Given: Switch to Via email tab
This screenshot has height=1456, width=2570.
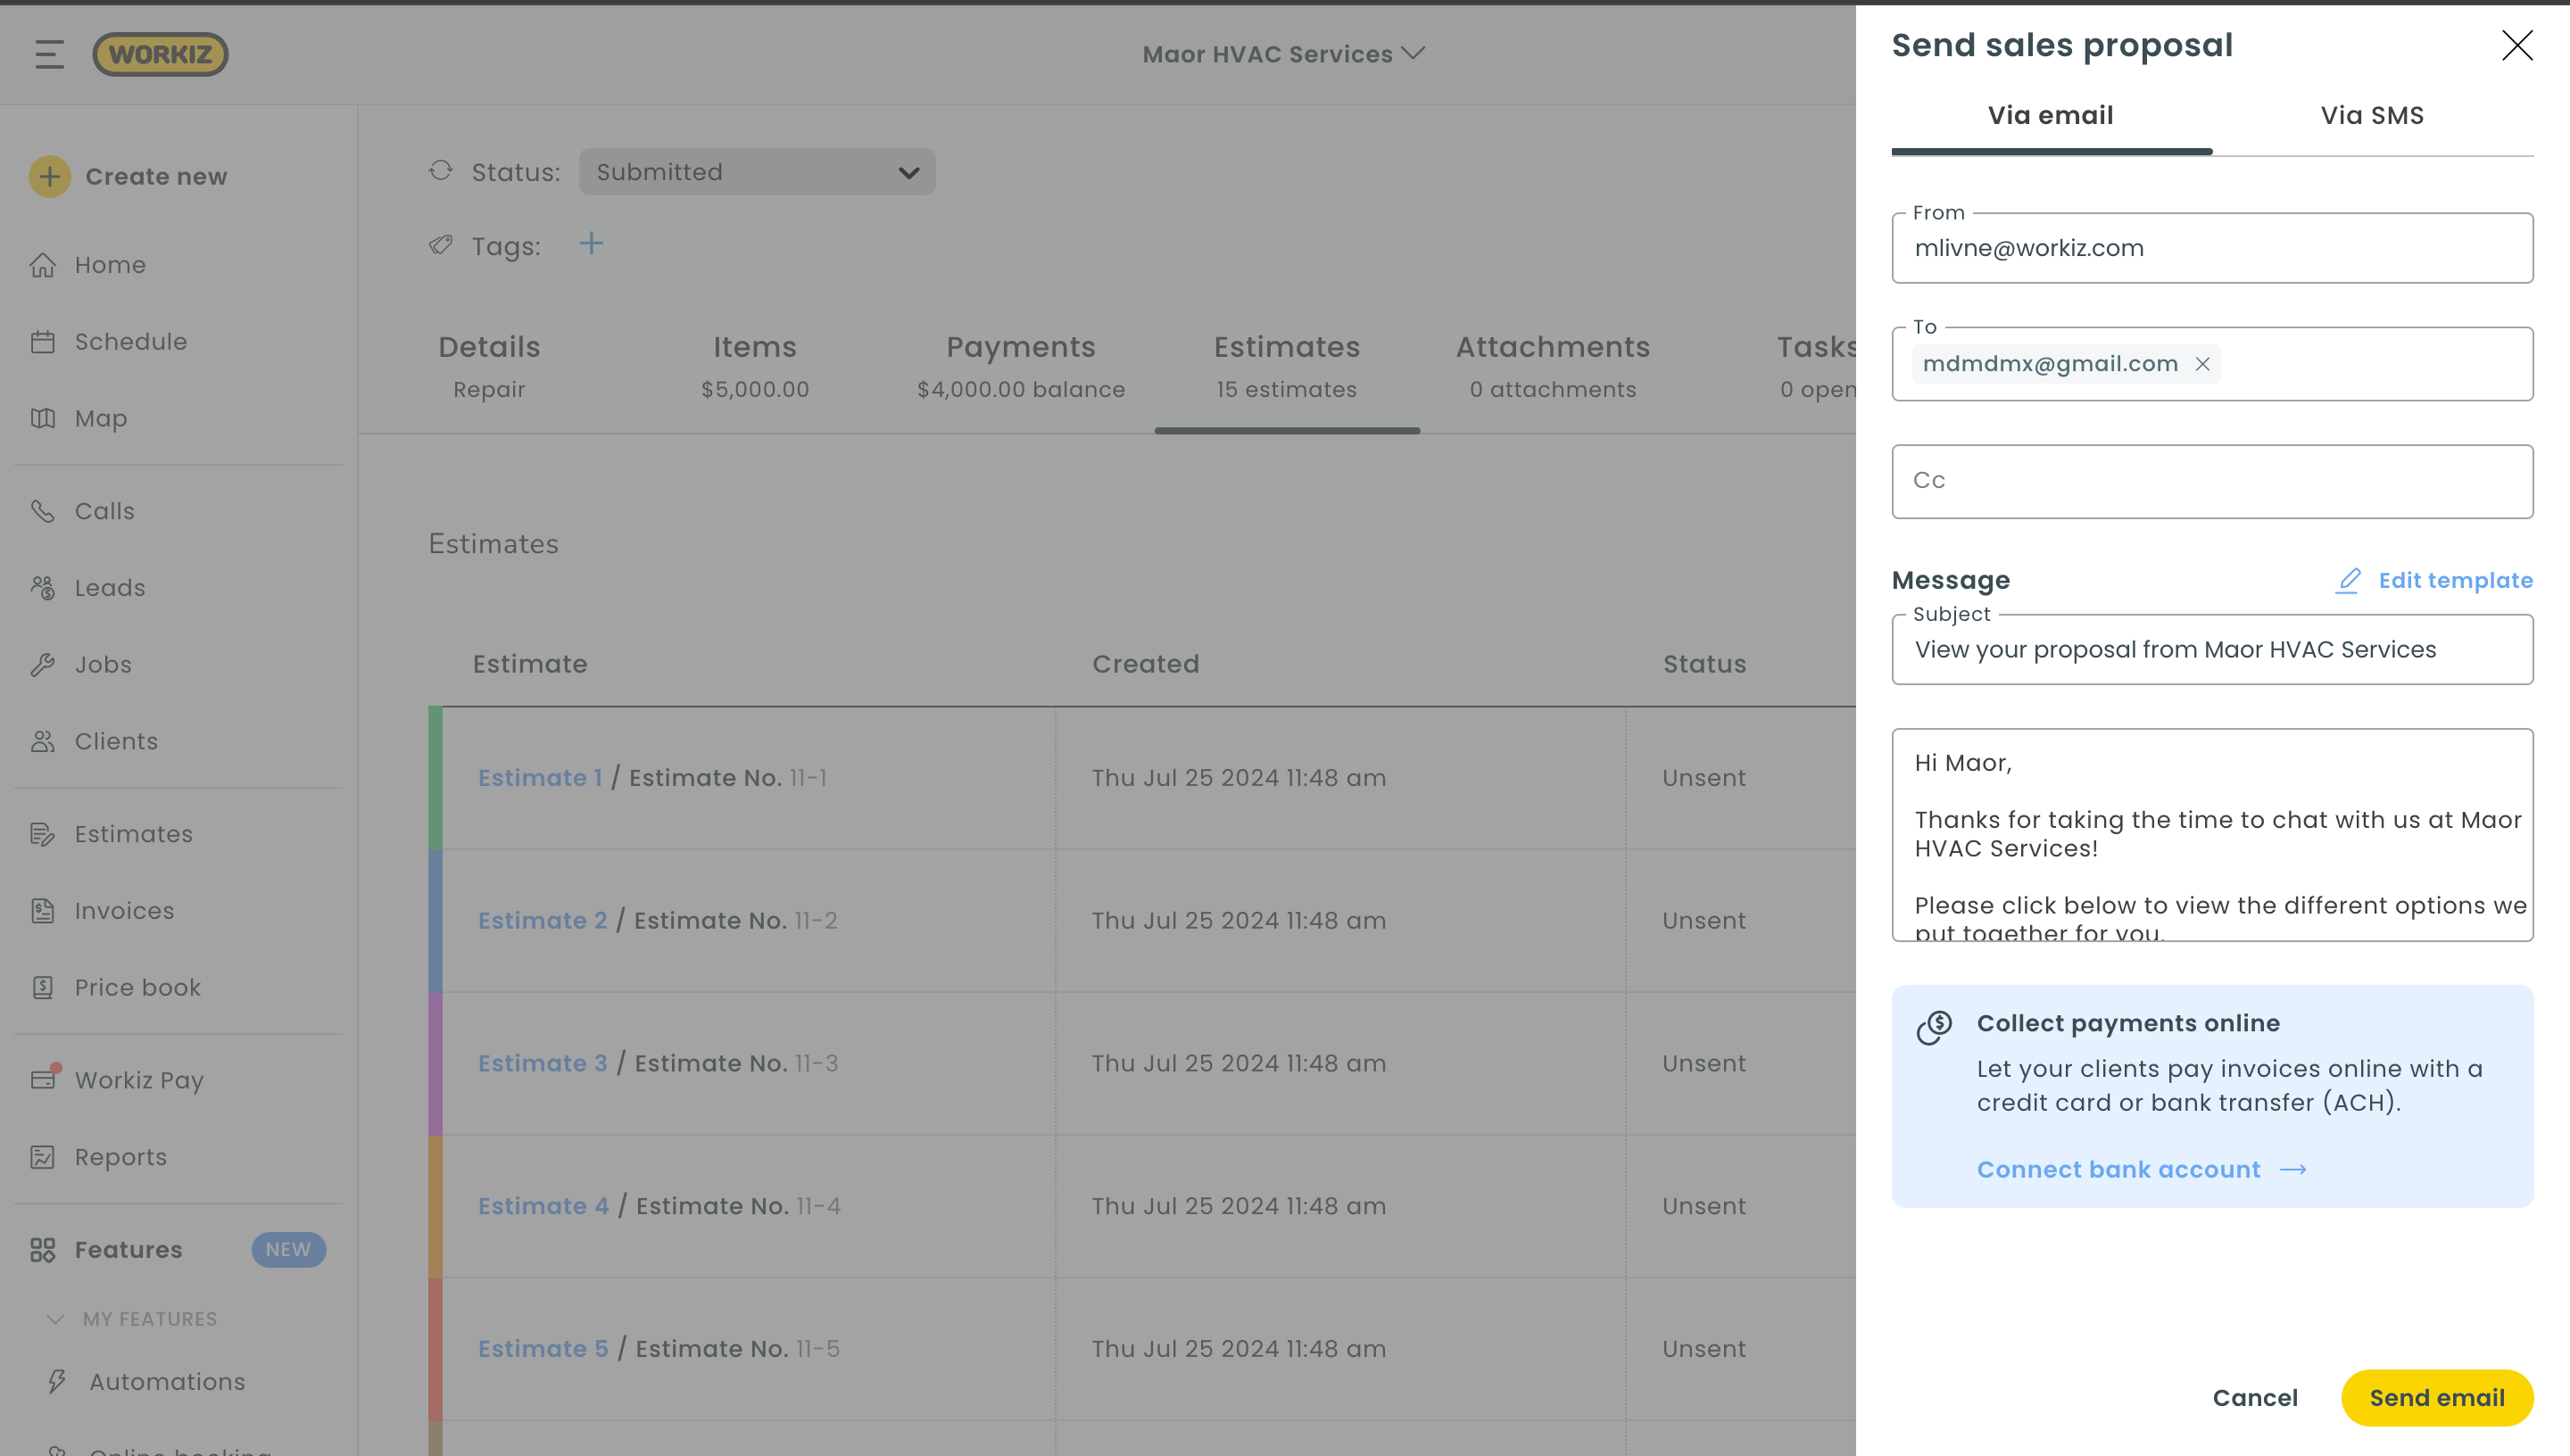Looking at the screenshot, I should click(x=2051, y=116).
